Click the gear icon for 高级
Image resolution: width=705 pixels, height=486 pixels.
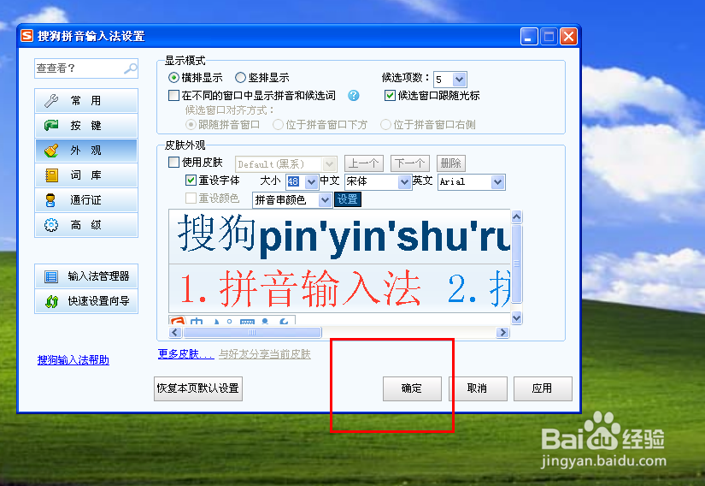(x=51, y=224)
